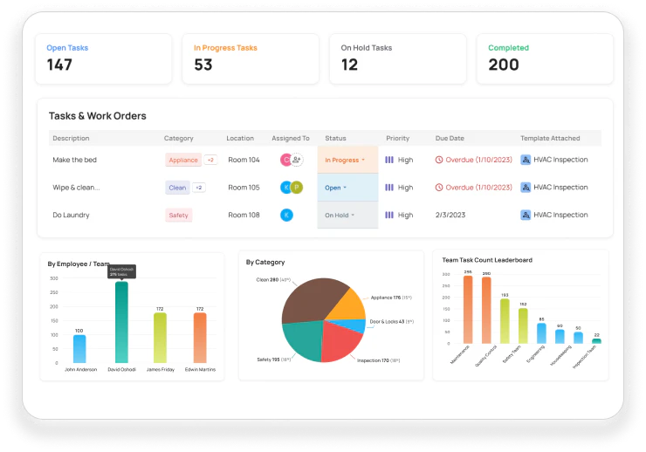Click HVAC Inspection link in Make the bed row
646x452 pixels.
[x=560, y=160]
